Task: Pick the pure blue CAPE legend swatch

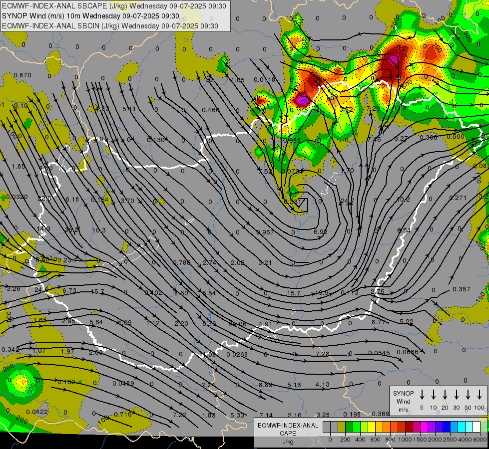Action: (446, 427)
